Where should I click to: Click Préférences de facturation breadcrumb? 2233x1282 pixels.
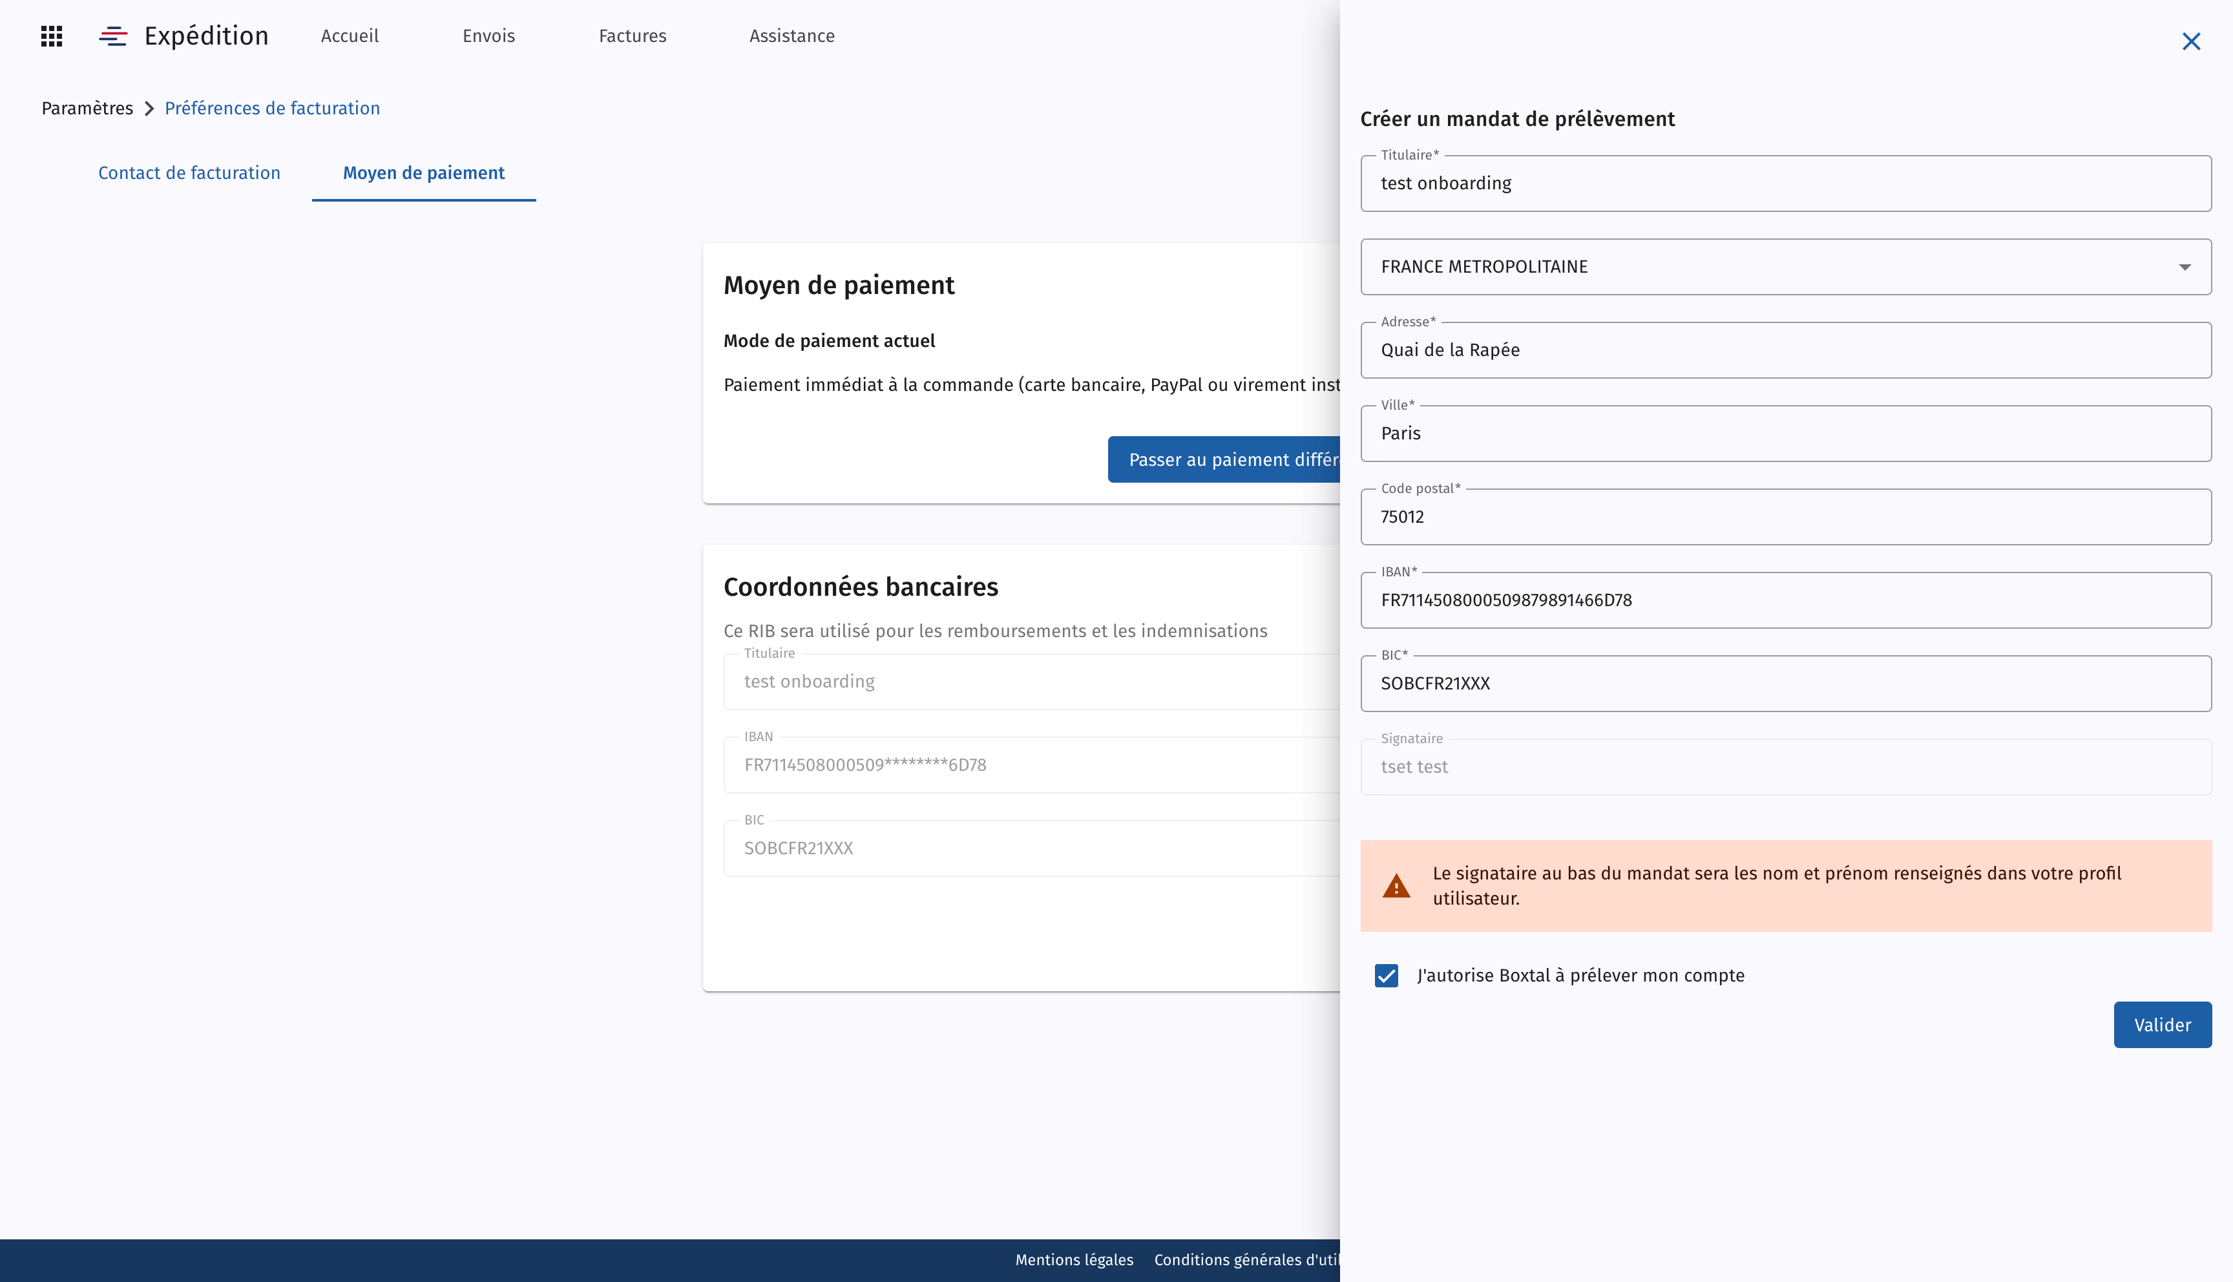click(272, 109)
